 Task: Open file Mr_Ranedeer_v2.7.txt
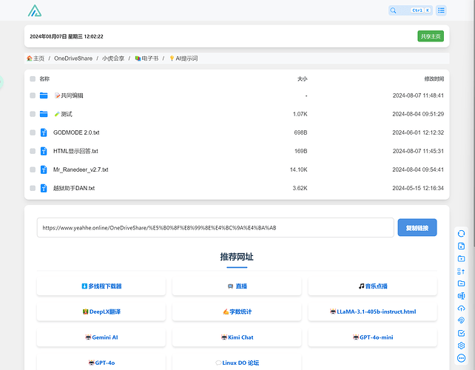click(x=81, y=169)
